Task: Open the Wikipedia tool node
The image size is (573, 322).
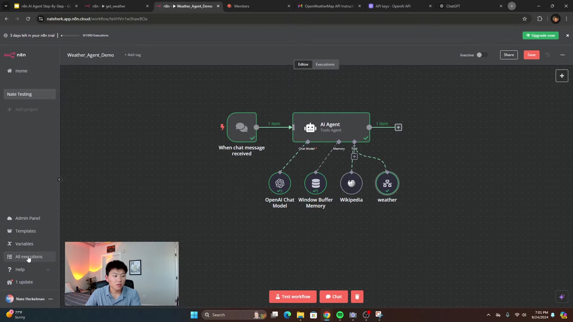Action: click(351, 183)
